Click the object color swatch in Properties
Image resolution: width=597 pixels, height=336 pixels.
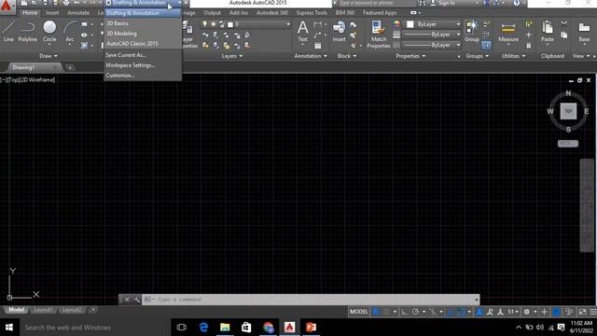(x=410, y=24)
